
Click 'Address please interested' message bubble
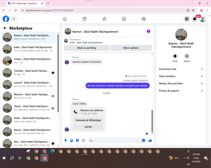[x=87, y=62]
